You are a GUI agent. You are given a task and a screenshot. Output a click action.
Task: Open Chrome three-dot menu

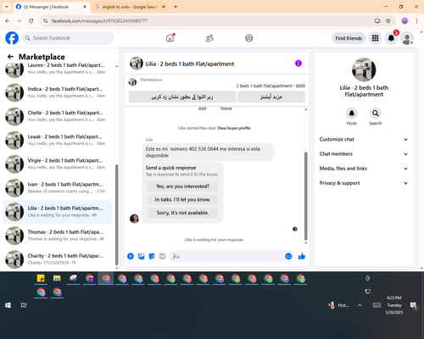tap(416, 21)
